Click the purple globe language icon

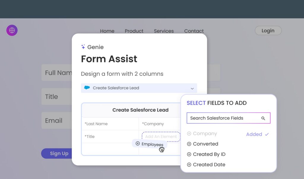click(12, 30)
